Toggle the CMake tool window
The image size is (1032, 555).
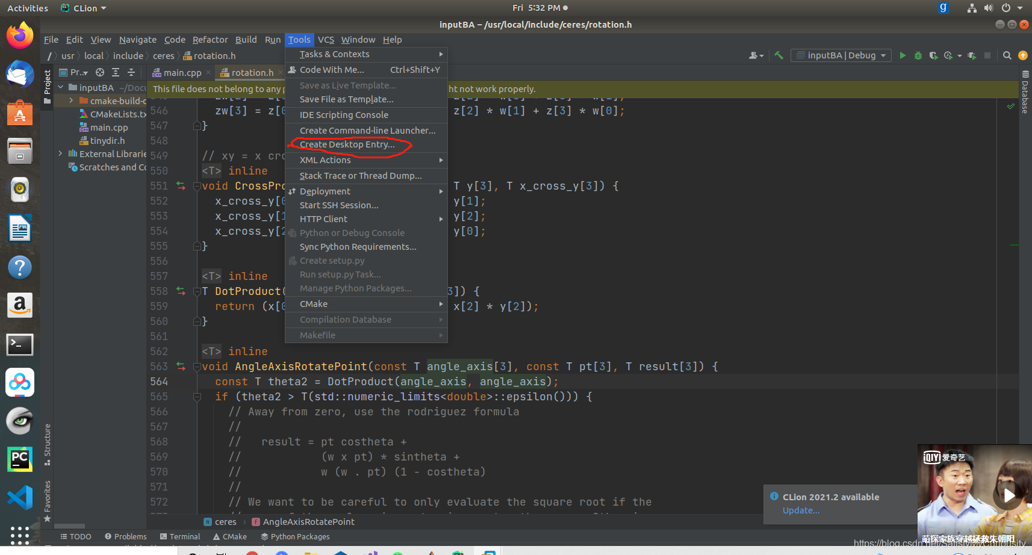[x=229, y=536]
